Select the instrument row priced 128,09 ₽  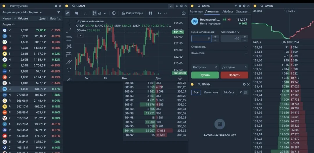coord(31,36)
